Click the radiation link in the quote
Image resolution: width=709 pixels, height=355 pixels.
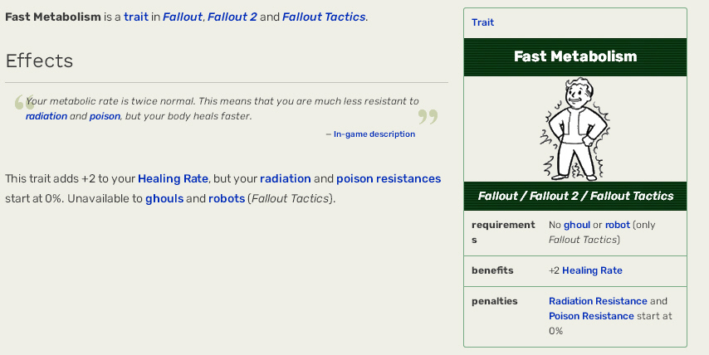tap(46, 116)
